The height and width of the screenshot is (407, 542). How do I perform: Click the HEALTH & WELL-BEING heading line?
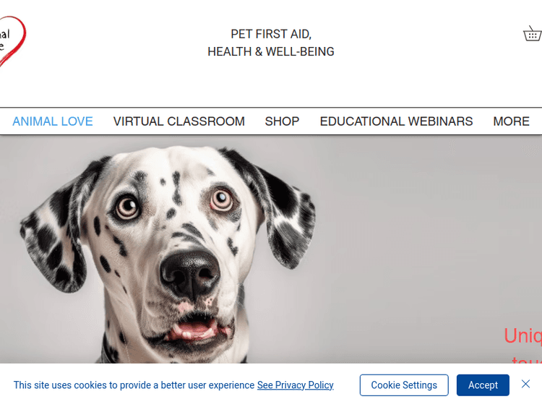[x=271, y=51]
